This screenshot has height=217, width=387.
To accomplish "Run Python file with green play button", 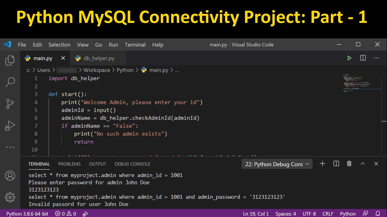I will point(350,58).
